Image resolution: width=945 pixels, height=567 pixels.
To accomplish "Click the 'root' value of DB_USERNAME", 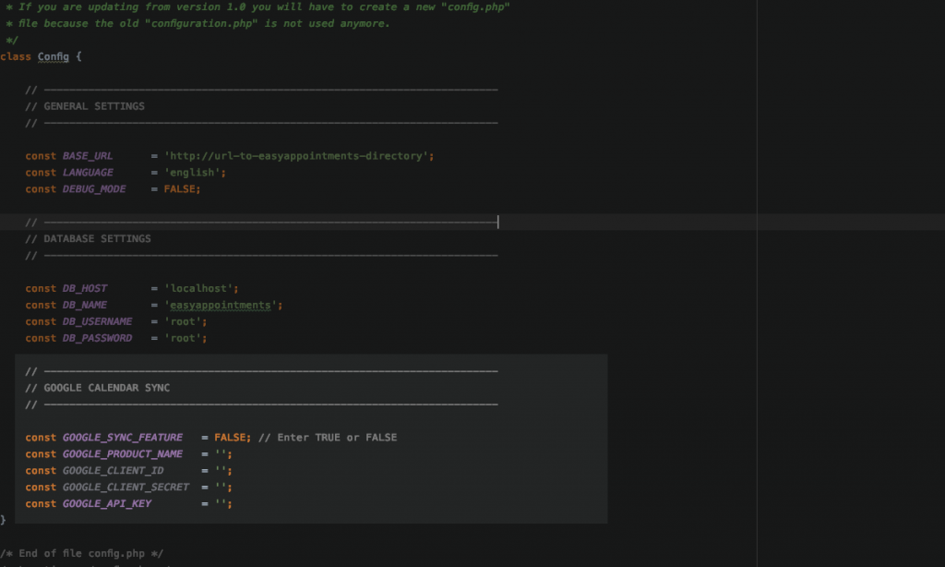I will click(183, 322).
